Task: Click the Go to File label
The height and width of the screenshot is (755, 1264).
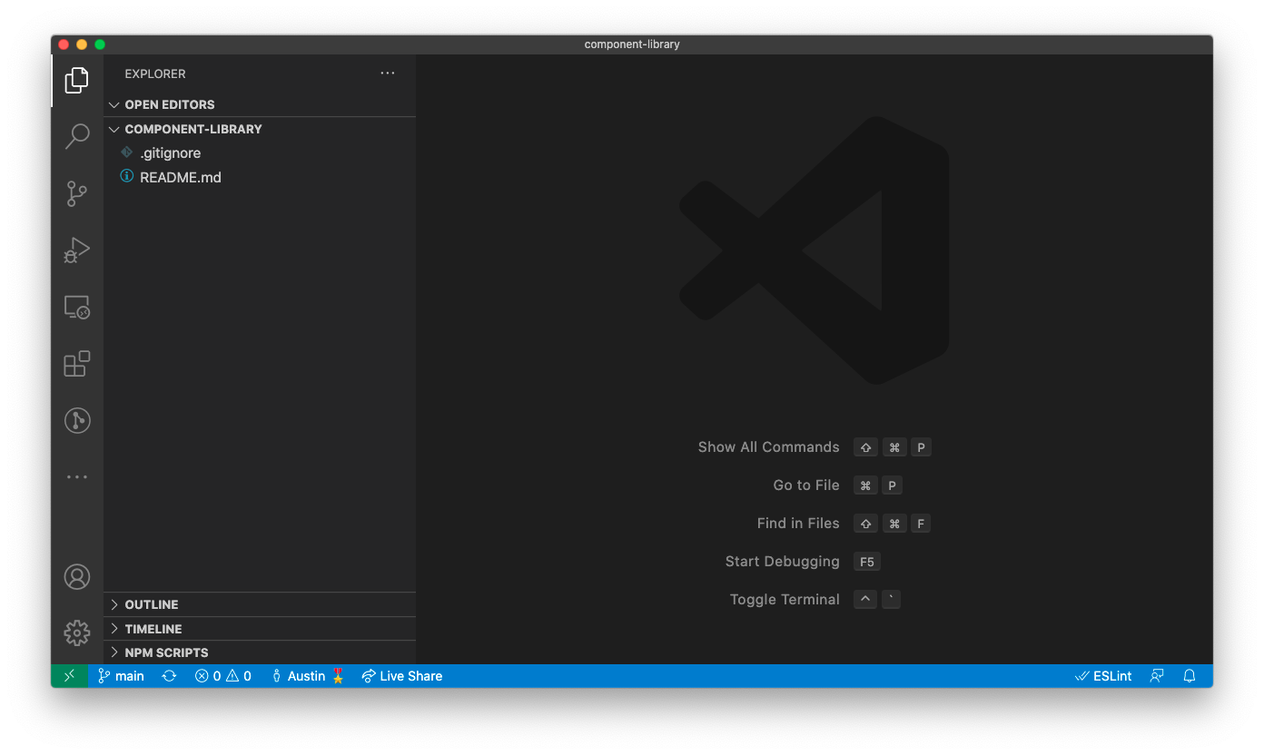Action: coord(806,485)
